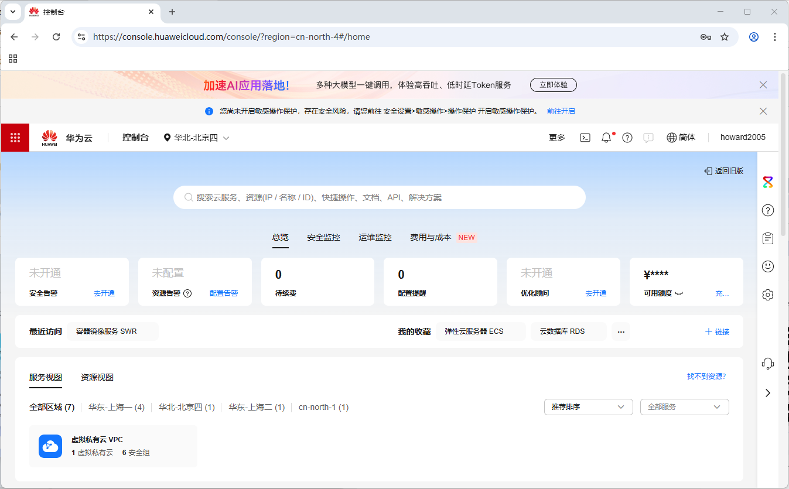Click the feedback message icon in header
Viewport: 789px width, 489px height.
click(648, 138)
